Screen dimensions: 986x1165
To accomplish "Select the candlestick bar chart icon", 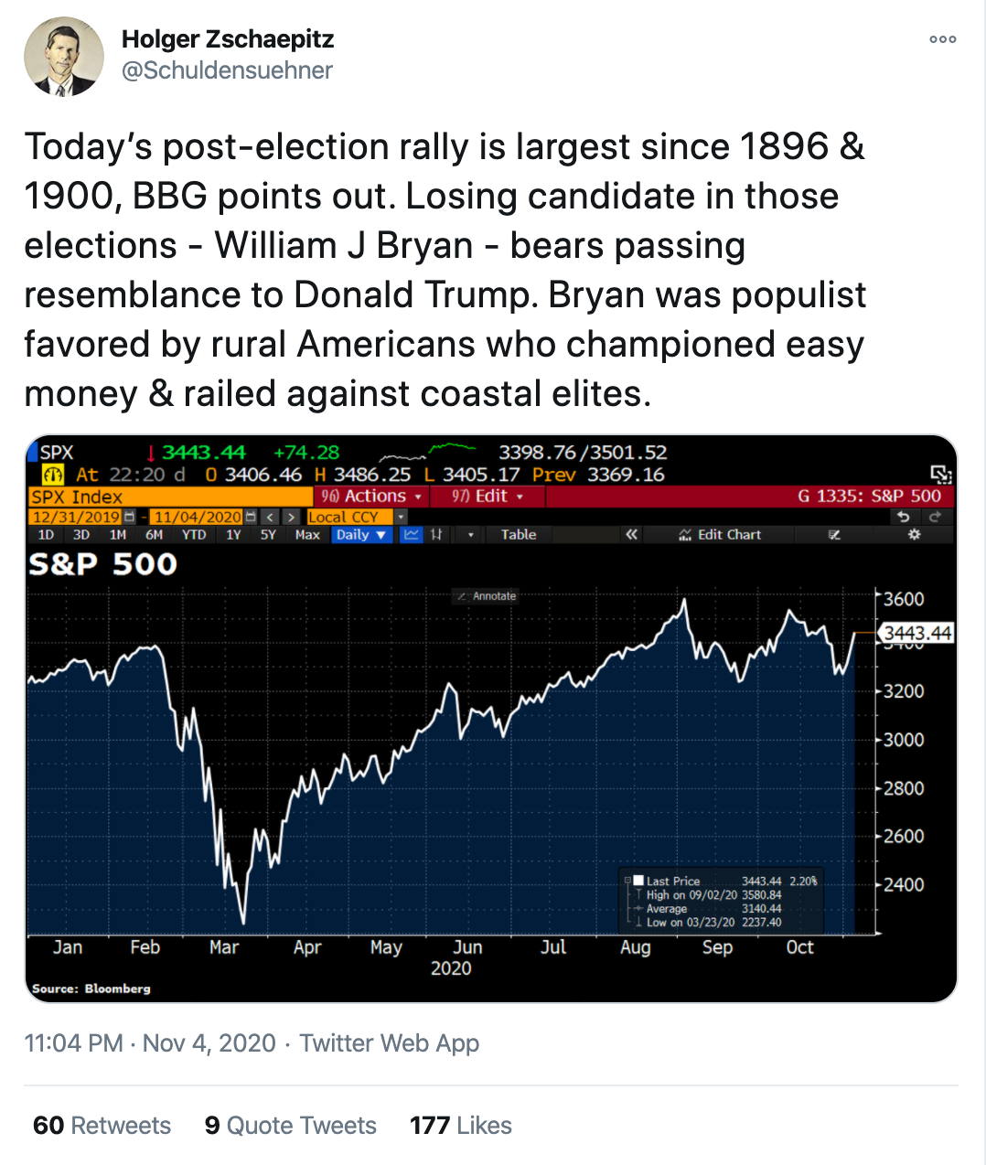I will click(x=437, y=535).
